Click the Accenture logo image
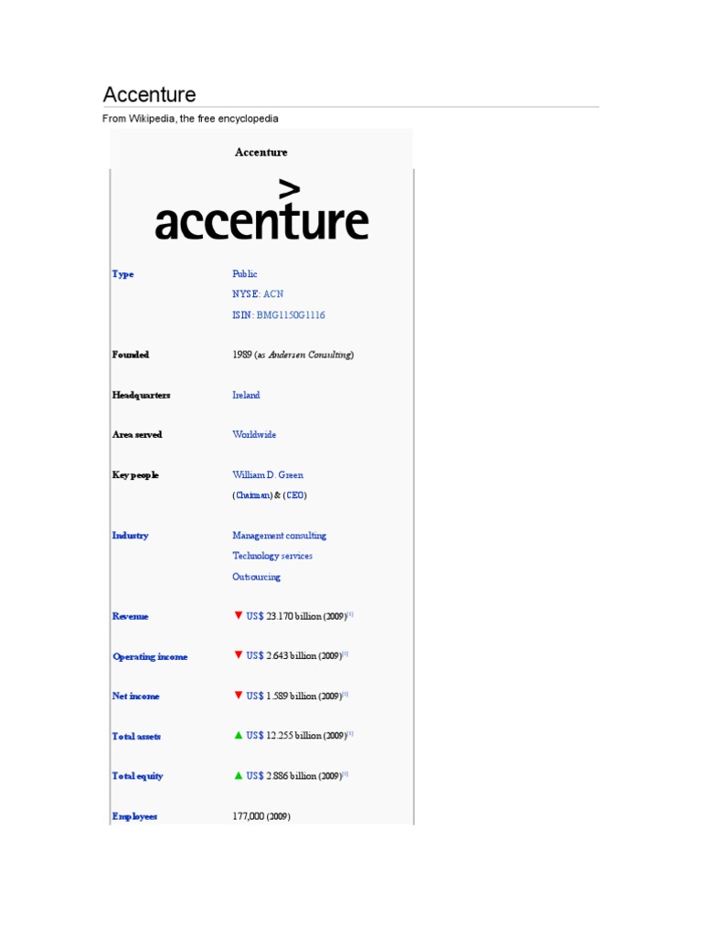This screenshot has width=702, height=936. [261, 211]
